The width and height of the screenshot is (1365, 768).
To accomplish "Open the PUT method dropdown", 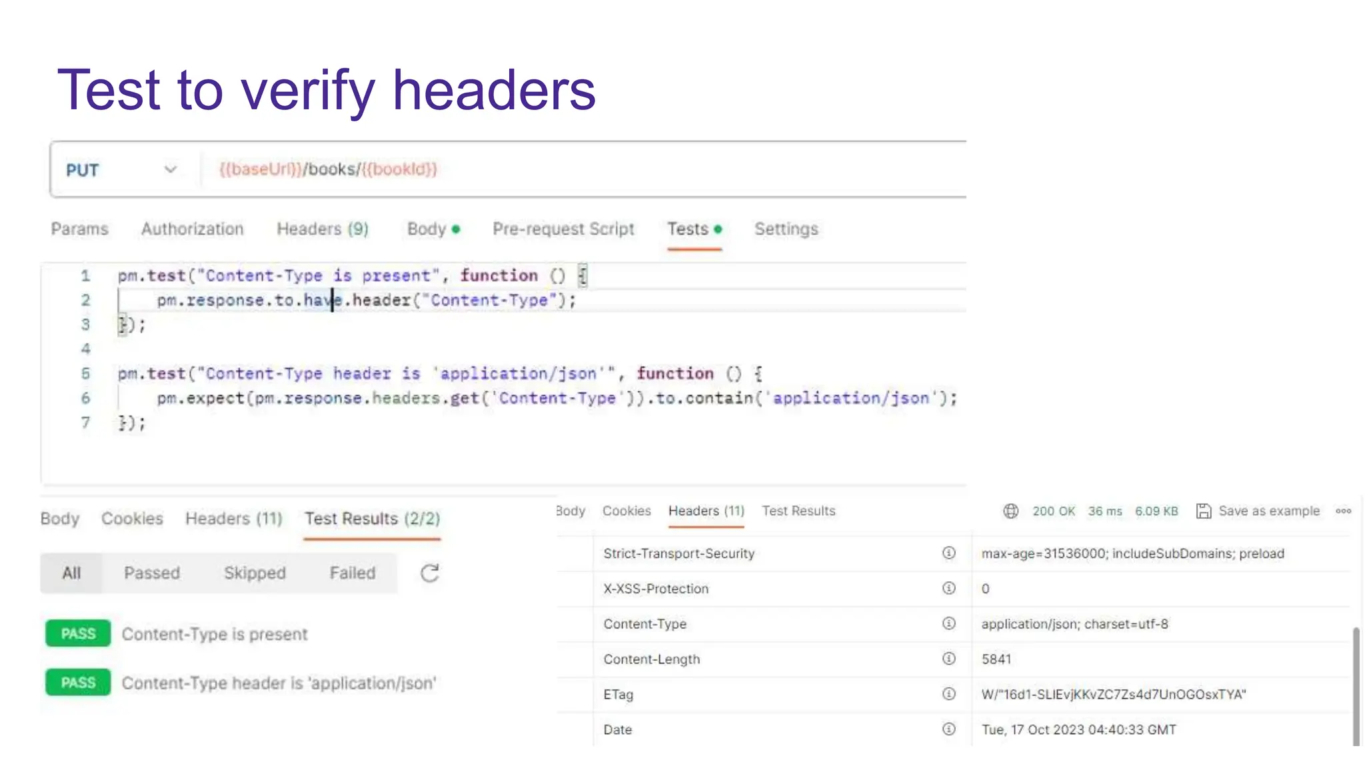I will 121,169.
